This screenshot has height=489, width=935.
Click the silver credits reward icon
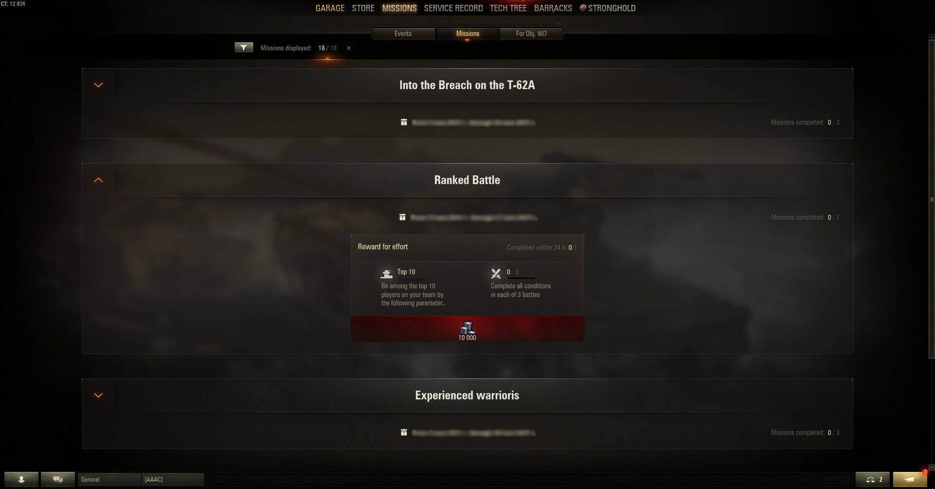click(467, 327)
